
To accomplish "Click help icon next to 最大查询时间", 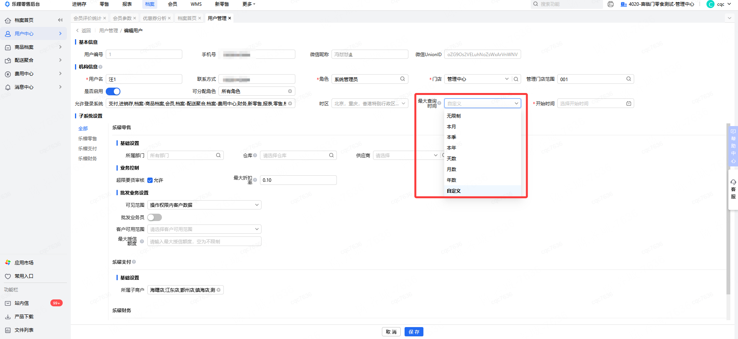I will pyautogui.click(x=439, y=103).
